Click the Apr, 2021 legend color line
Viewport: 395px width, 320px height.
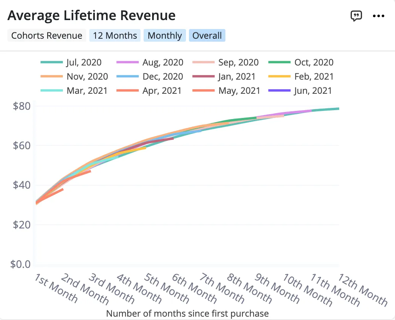[x=128, y=90]
